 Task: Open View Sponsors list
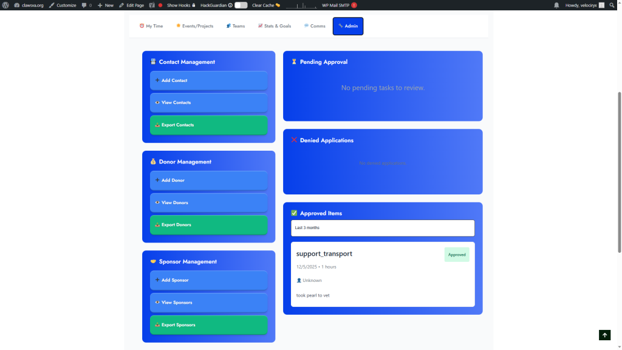pyautogui.click(x=208, y=303)
